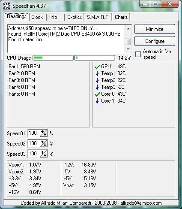182x209 pixels.
Task: Click the SpeedFan fan icon in title bar
Action: (7, 6)
